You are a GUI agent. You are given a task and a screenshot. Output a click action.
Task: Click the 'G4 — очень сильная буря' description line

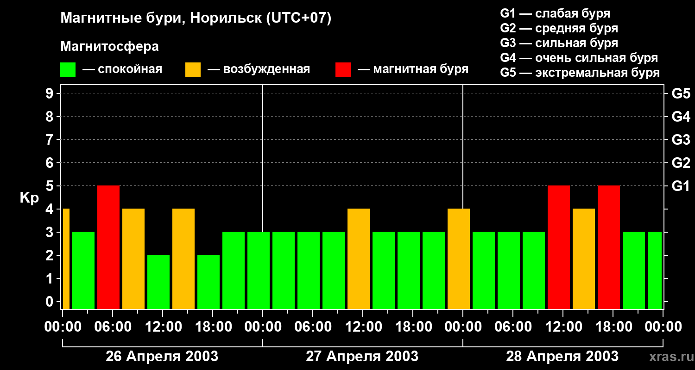[579, 58]
